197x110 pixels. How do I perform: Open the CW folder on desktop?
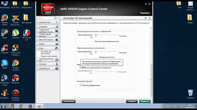pos(179,5)
